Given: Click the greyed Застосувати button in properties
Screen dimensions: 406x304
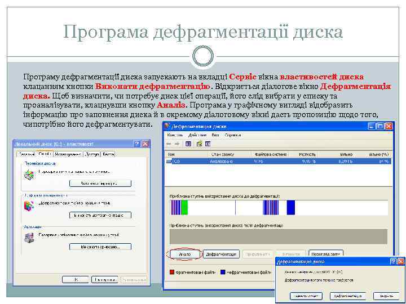Looking at the screenshot, I should 134,279.
